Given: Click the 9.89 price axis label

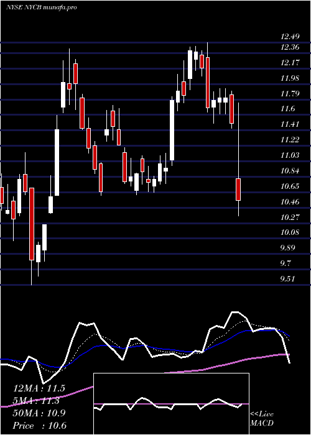Looking at the screenshot, I should point(287,248).
